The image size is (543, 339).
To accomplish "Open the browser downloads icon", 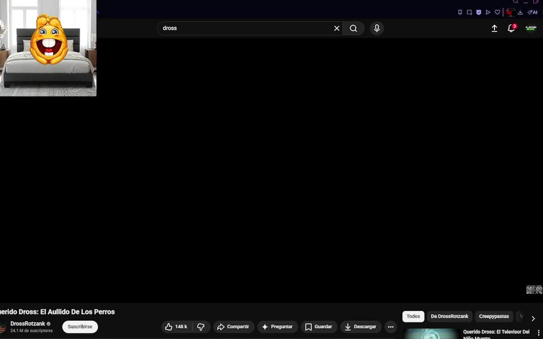I will pos(520,12).
